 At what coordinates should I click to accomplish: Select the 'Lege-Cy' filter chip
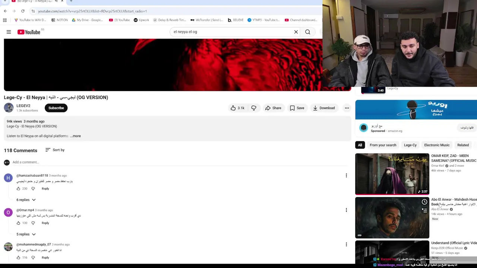click(410, 145)
